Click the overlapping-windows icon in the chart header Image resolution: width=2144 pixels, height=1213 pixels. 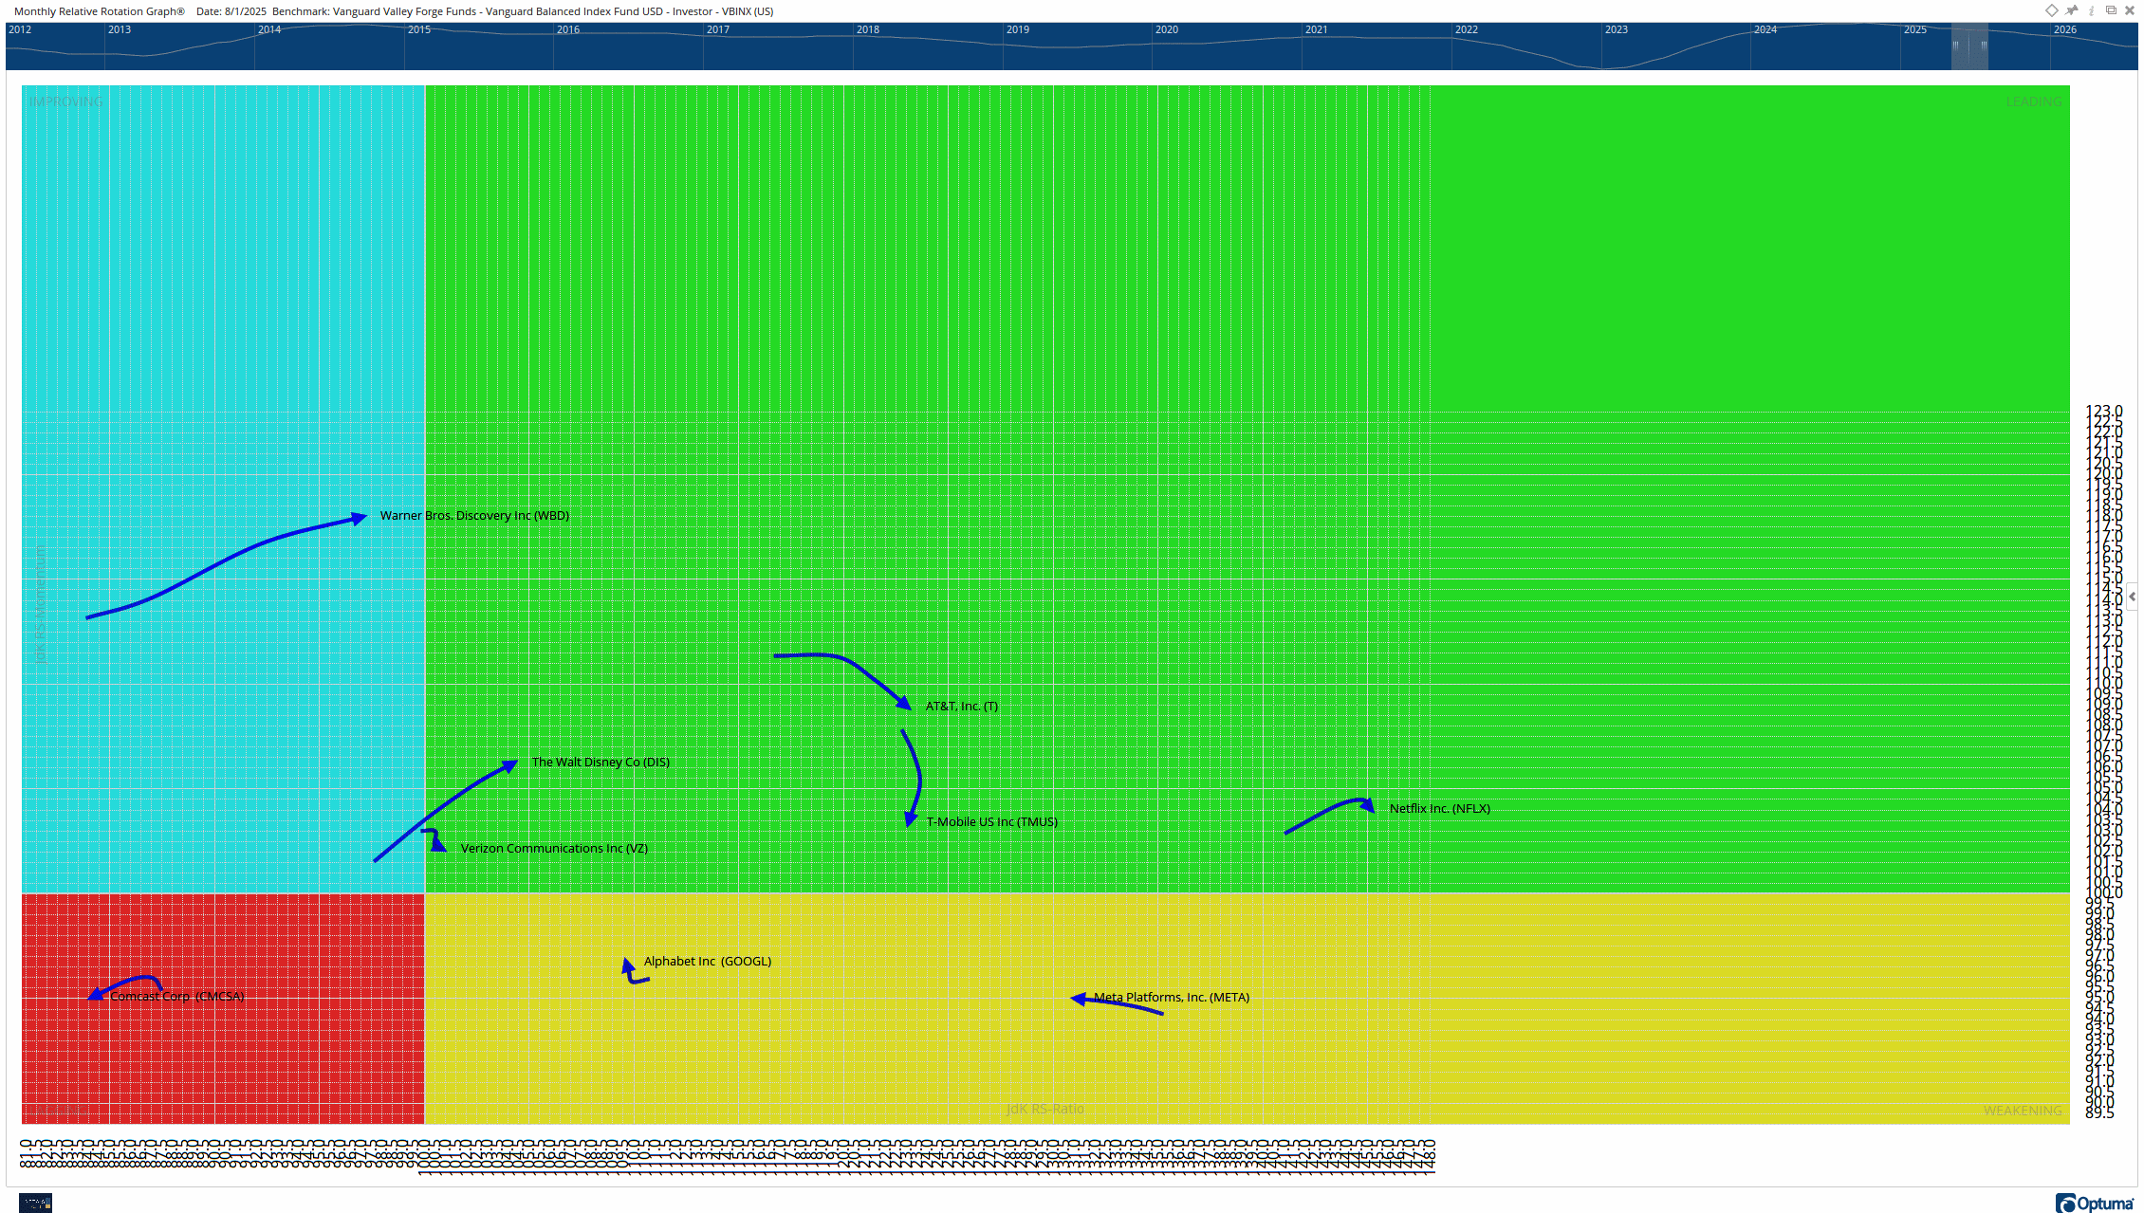tap(2111, 10)
